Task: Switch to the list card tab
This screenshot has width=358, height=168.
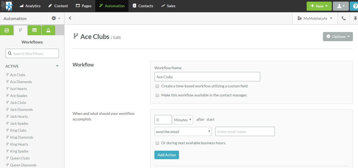Action: [x=35, y=30]
